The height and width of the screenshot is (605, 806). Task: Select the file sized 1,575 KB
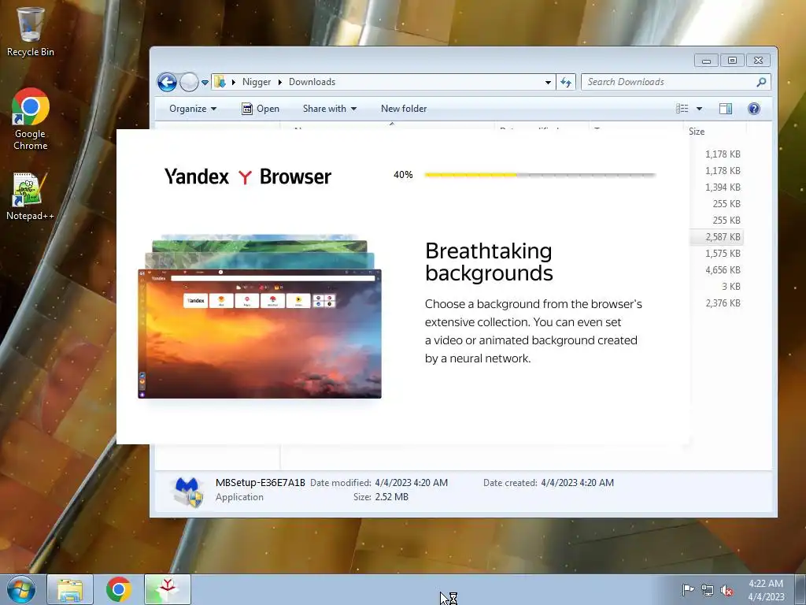(x=723, y=253)
